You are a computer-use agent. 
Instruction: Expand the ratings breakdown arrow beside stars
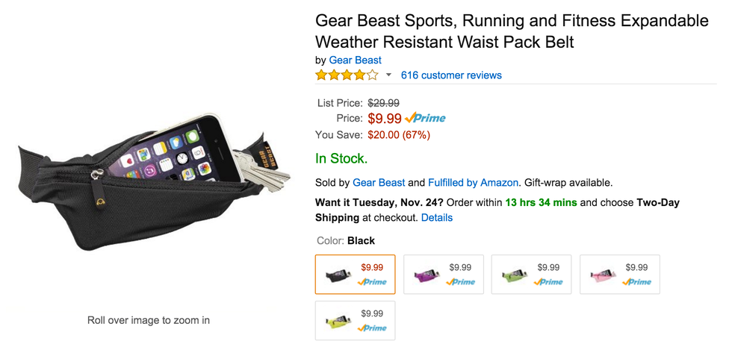pyautogui.click(x=388, y=75)
